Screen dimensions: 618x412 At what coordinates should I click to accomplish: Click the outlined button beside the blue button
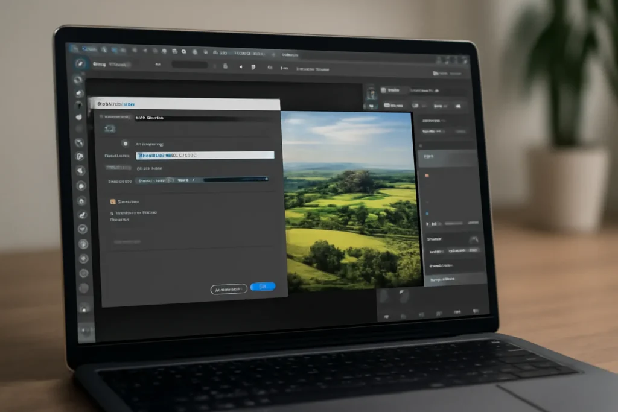point(229,290)
